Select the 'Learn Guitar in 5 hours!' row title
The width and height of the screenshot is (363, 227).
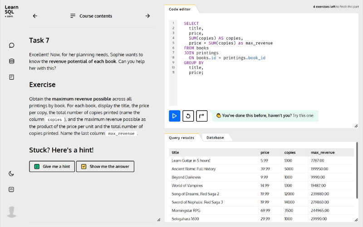(191, 161)
